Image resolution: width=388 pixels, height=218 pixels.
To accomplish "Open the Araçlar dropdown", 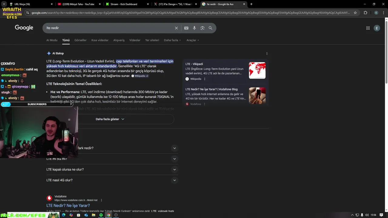I will pyautogui.click(x=193, y=40).
